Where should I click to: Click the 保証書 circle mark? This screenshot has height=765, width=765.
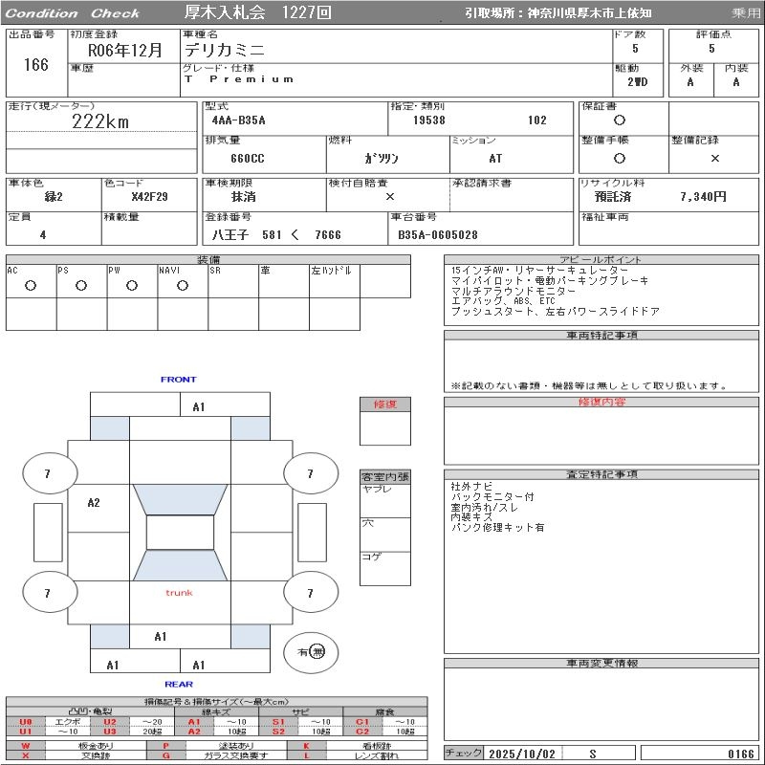[620, 120]
